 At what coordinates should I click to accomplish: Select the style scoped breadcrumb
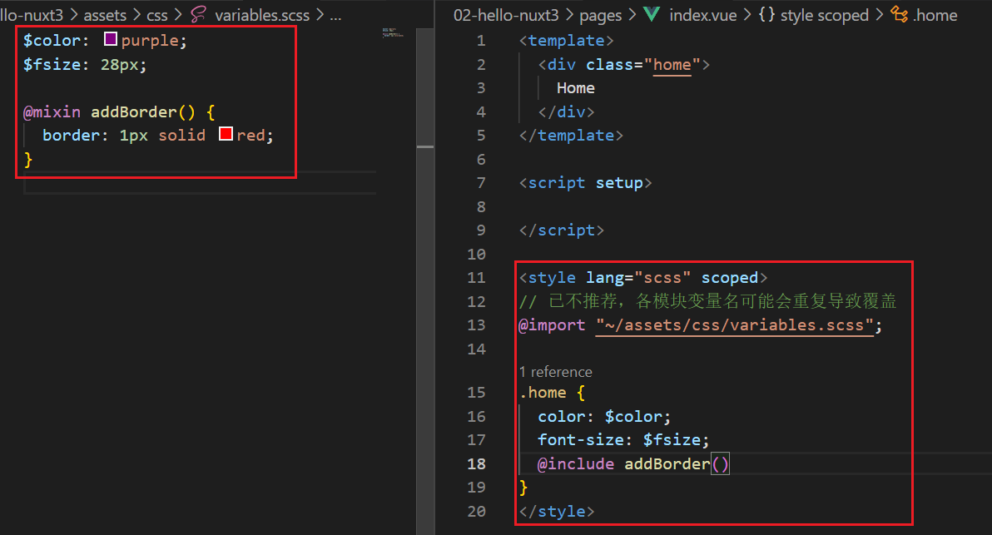(x=825, y=15)
